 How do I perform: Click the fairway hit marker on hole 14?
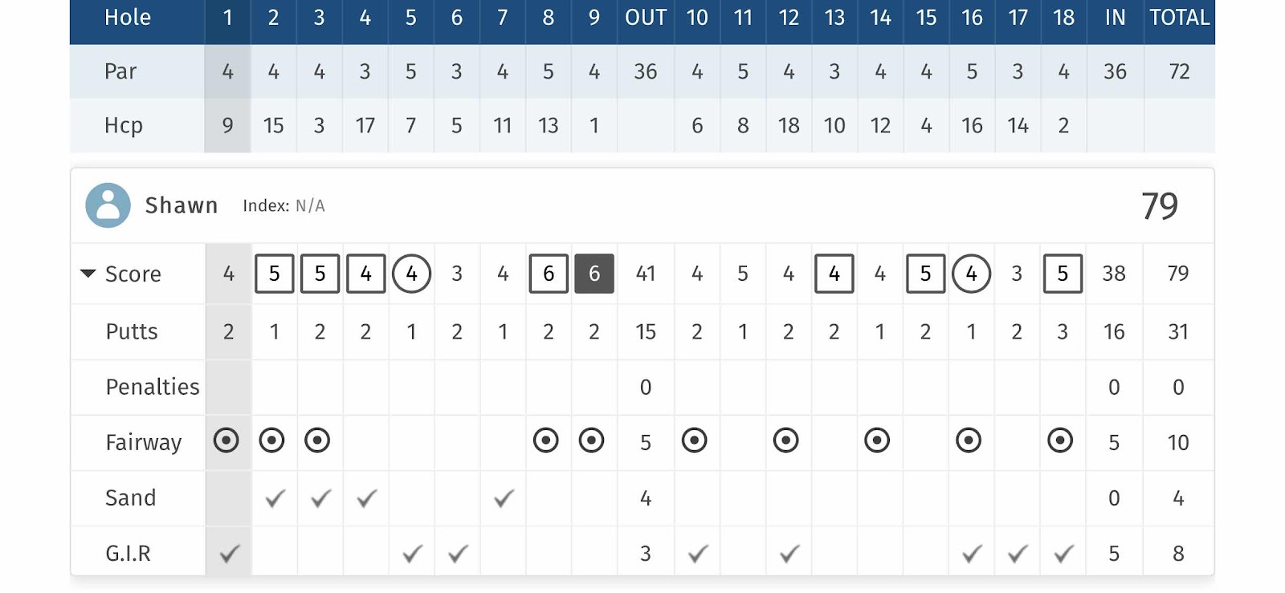pyautogui.click(x=877, y=441)
